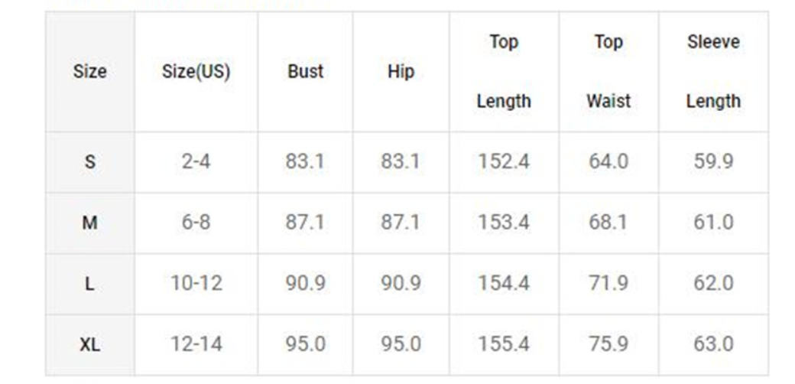This screenshot has height=384, width=795.
Task: Click the 10-12 US size cell
Action: (x=196, y=284)
